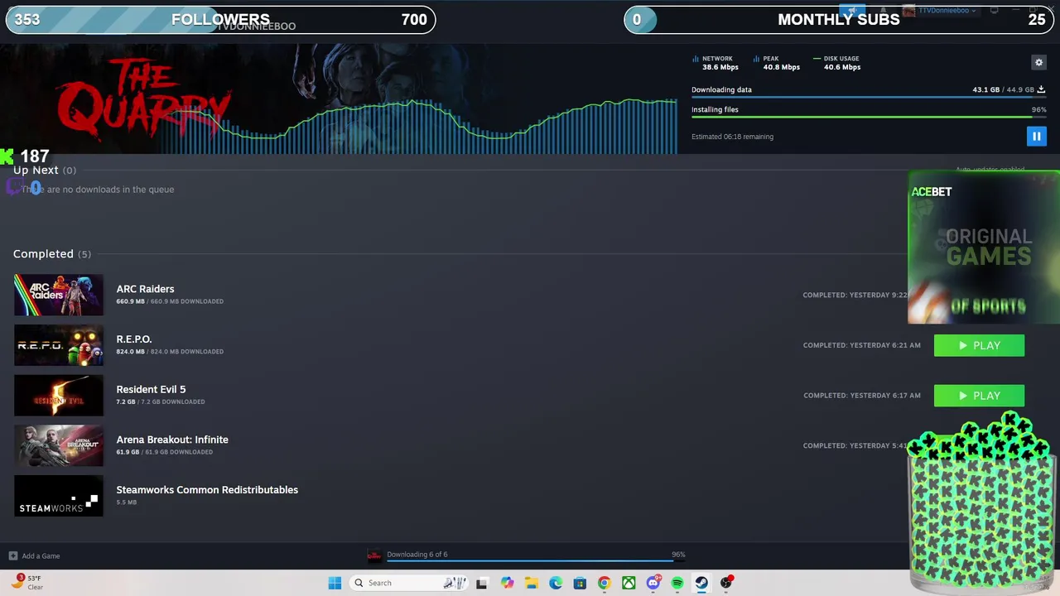Open the downloads settings gear

click(1038, 62)
